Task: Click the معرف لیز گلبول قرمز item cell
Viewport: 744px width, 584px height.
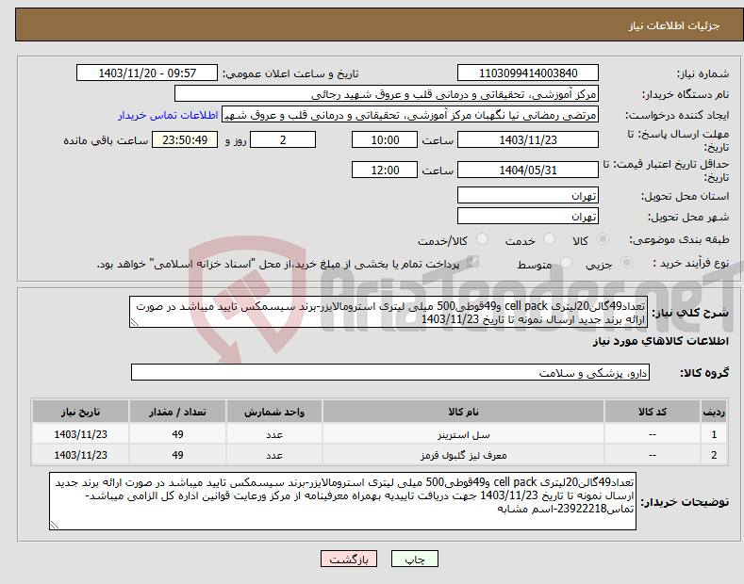Action: tap(463, 455)
